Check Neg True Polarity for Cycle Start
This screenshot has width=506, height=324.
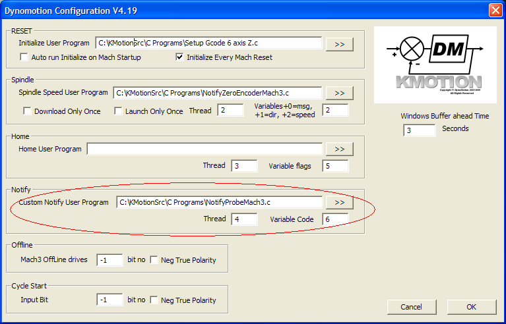154,300
